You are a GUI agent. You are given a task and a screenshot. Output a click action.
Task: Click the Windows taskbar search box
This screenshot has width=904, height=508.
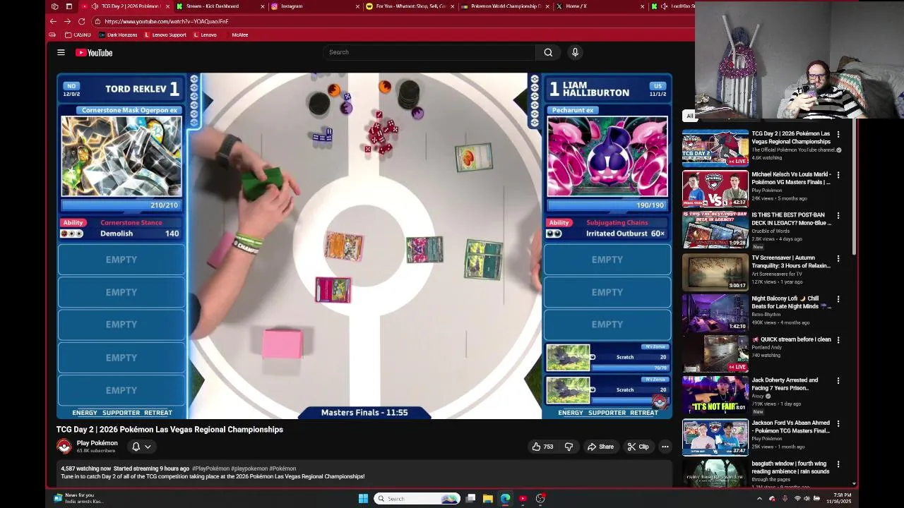point(417,499)
